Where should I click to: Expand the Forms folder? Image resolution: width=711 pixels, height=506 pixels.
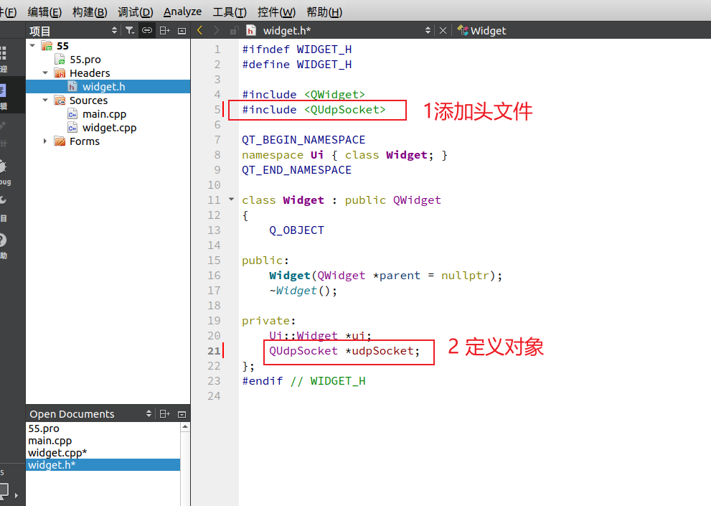click(x=45, y=141)
